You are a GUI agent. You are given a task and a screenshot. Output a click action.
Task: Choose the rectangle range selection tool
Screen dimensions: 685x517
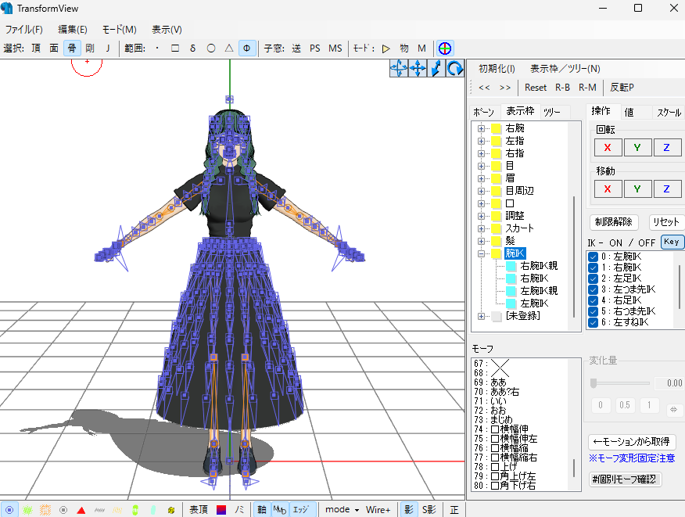tap(174, 48)
